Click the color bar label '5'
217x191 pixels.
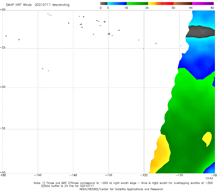coord(108,8)
